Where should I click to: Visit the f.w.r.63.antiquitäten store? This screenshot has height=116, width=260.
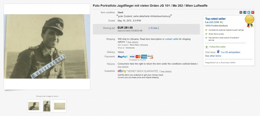[230, 52]
